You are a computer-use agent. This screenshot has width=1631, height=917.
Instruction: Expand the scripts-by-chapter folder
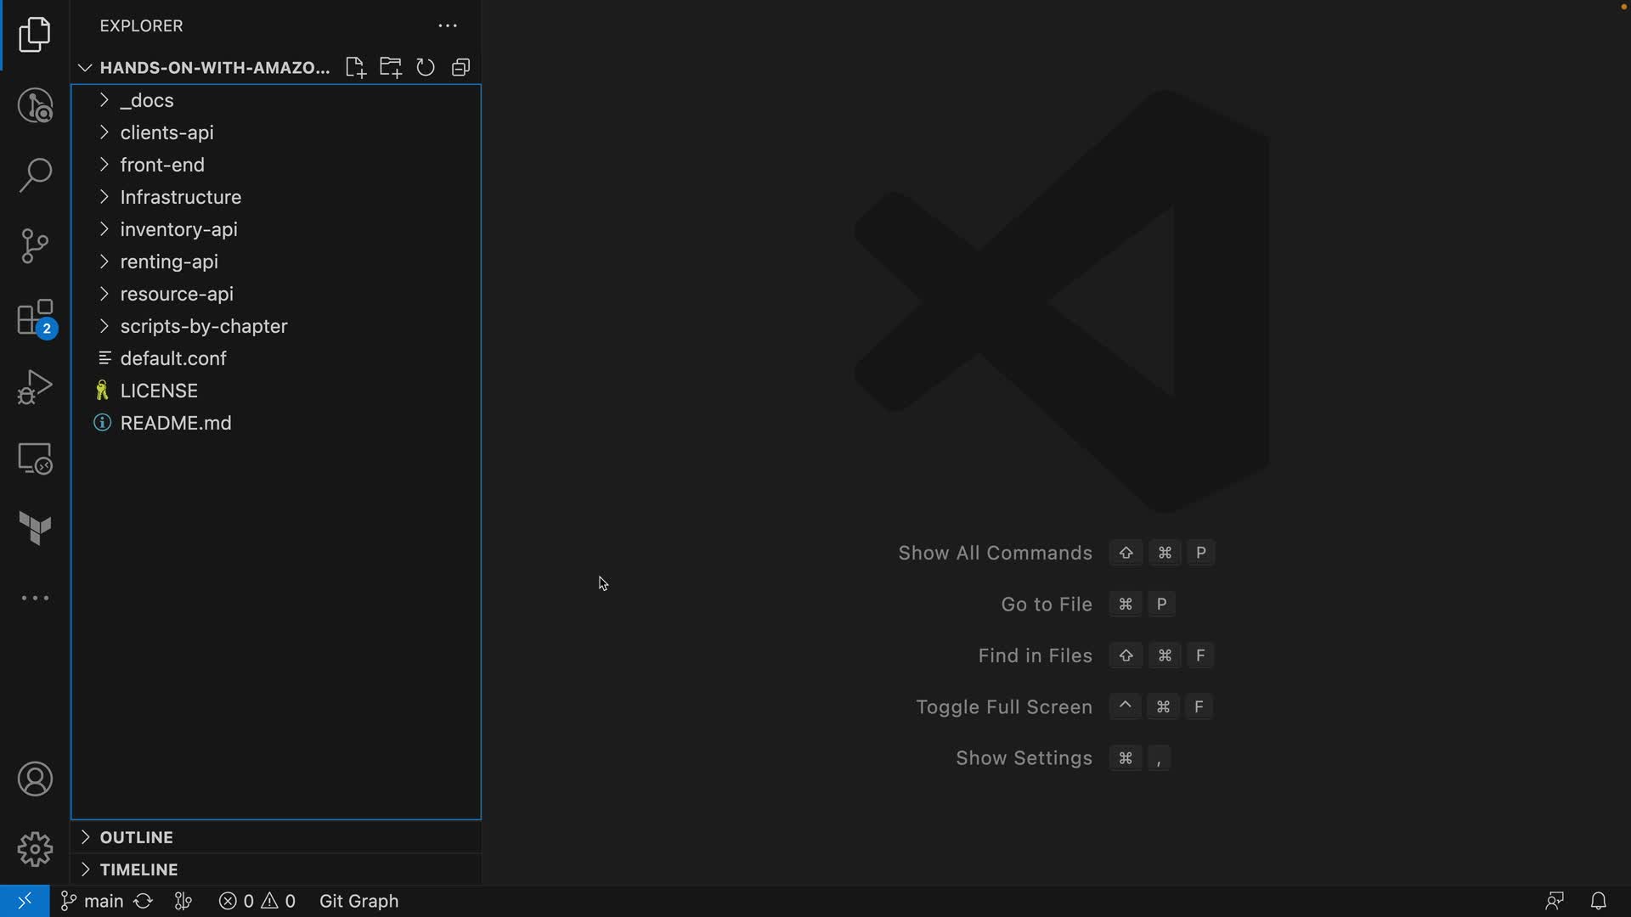click(203, 326)
